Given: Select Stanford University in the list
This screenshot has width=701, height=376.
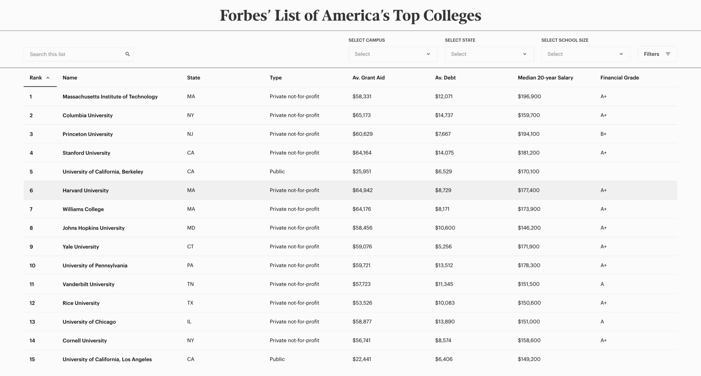Looking at the screenshot, I should (x=86, y=153).
